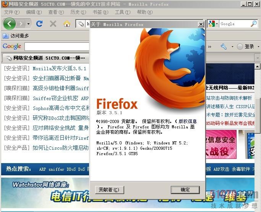The image size is (261, 212).
Task: Click the pink 信息安全大战役 banner
Action: pos(221,144)
